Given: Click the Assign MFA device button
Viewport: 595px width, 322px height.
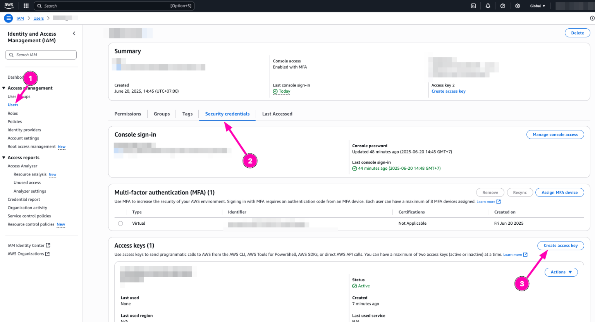Looking at the screenshot, I should tap(559, 193).
